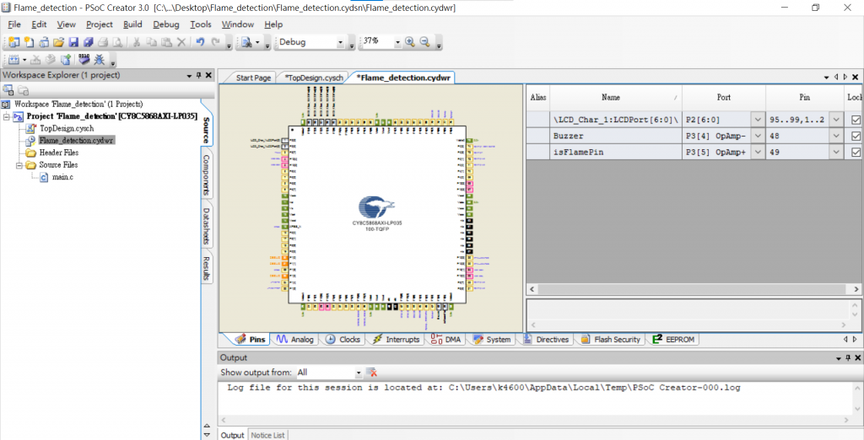The height and width of the screenshot is (440, 864).
Task: Click the Debug bug toolbar icon
Action: pyautogui.click(x=100, y=59)
